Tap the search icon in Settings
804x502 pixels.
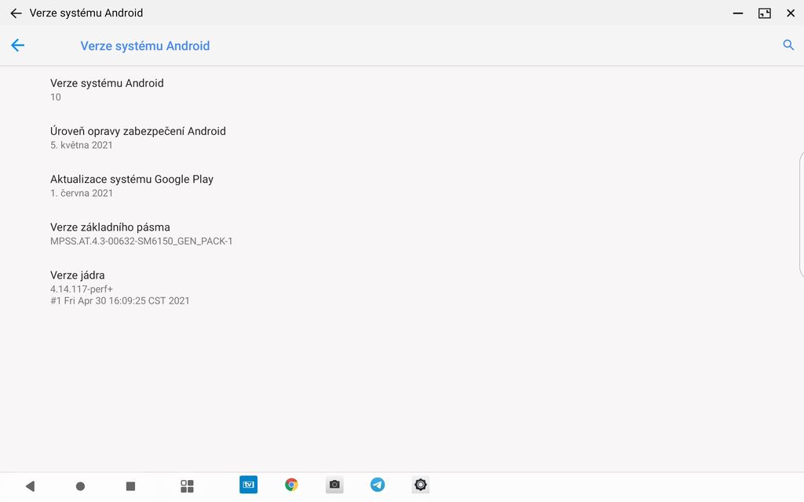[x=788, y=45]
